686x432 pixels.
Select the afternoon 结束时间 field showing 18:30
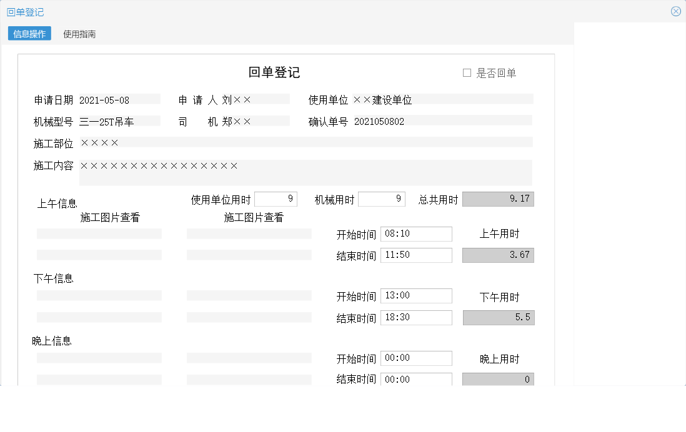pos(416,317)
